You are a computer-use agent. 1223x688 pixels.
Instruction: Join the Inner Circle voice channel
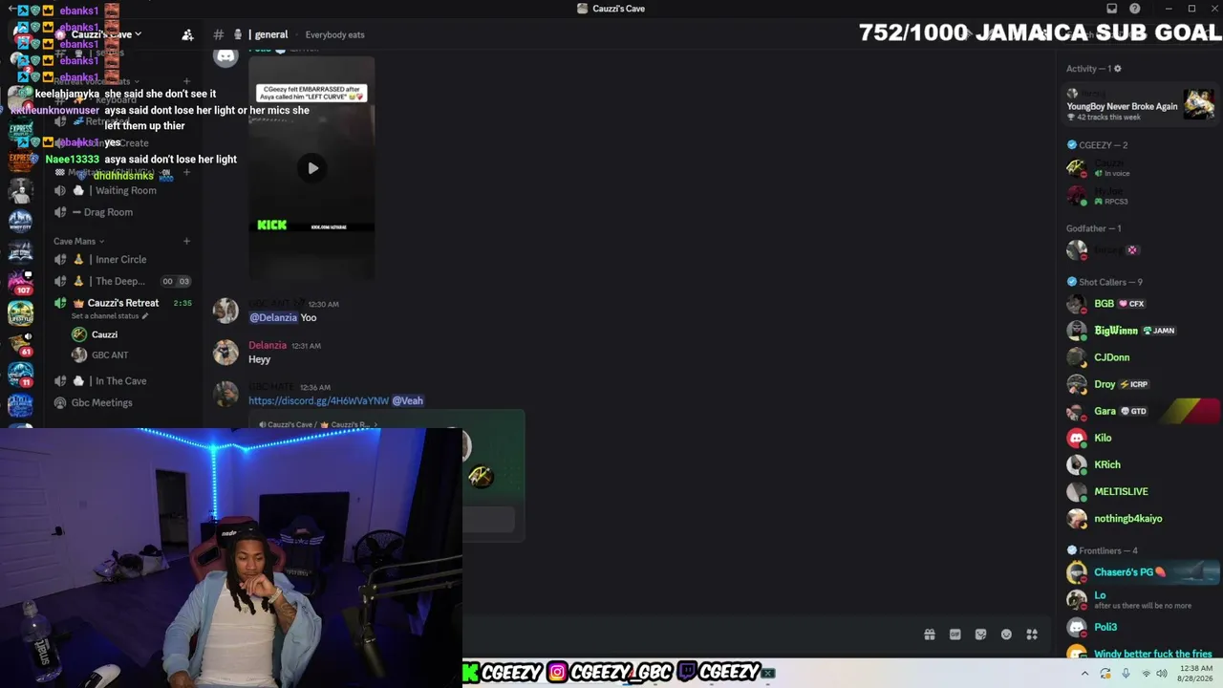tap(124, 260)
